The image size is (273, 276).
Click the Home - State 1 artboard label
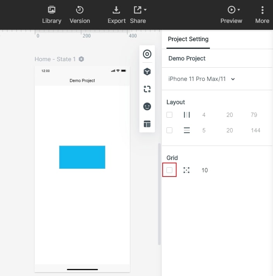click(x=55, y=59)
